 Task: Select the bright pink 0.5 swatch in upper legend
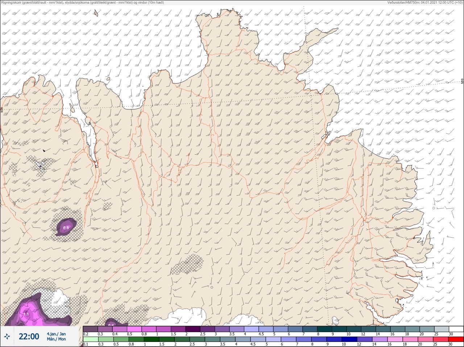click(134, 329)
